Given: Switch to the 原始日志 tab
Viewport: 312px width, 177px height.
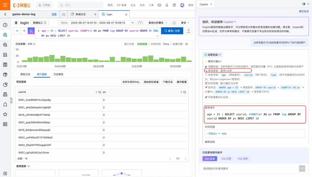Looking at the screenshot, I should [x=25, y=74].
